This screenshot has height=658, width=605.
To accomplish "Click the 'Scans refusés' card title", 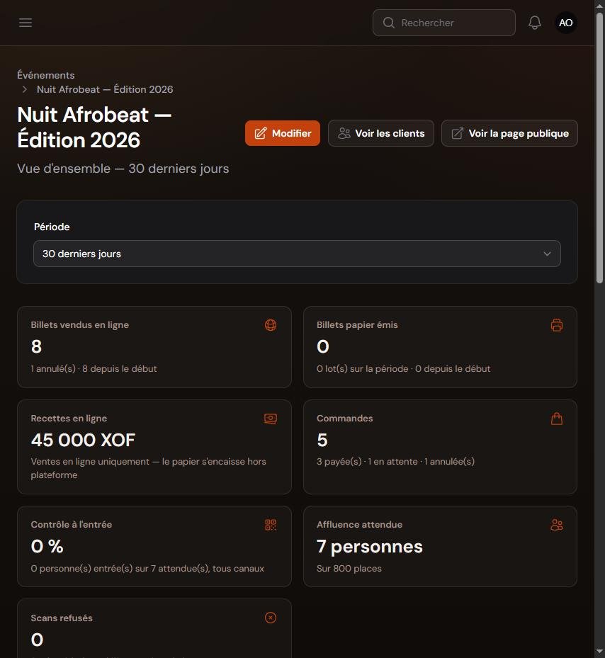I will 62,618.
